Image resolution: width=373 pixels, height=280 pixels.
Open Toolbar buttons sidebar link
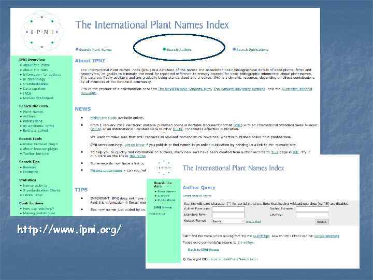[x=36, y=153]
